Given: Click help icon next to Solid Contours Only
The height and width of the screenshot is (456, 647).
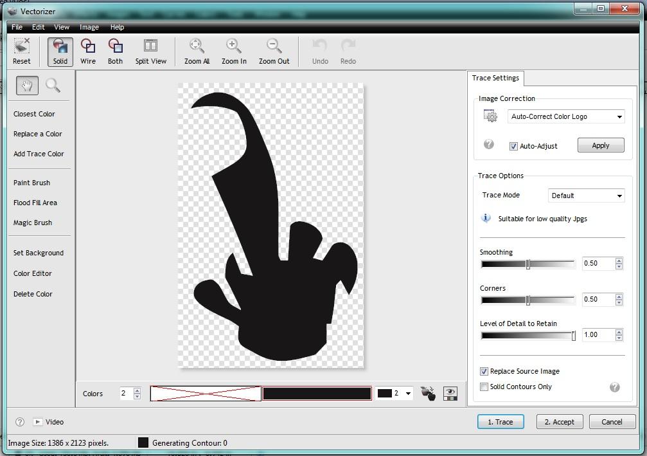Looking at the screenshot, I should pos(615,387).
